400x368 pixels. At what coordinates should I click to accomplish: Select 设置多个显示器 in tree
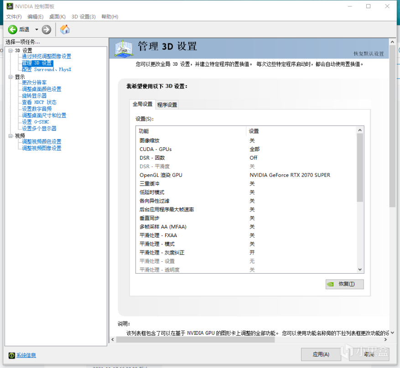[39, 129]
